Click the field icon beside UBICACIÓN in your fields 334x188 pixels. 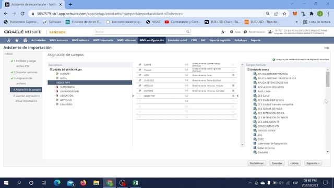(57, 96)
